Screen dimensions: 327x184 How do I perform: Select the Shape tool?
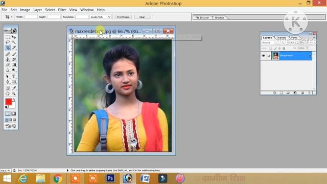14,82
